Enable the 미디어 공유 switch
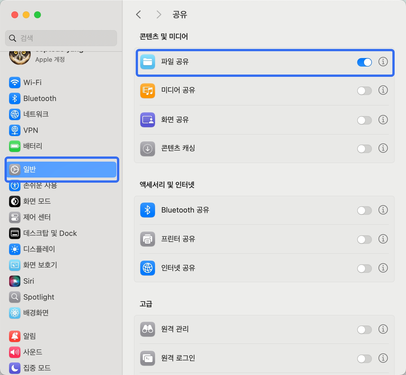The image size is (406, 375). (365, 91)
